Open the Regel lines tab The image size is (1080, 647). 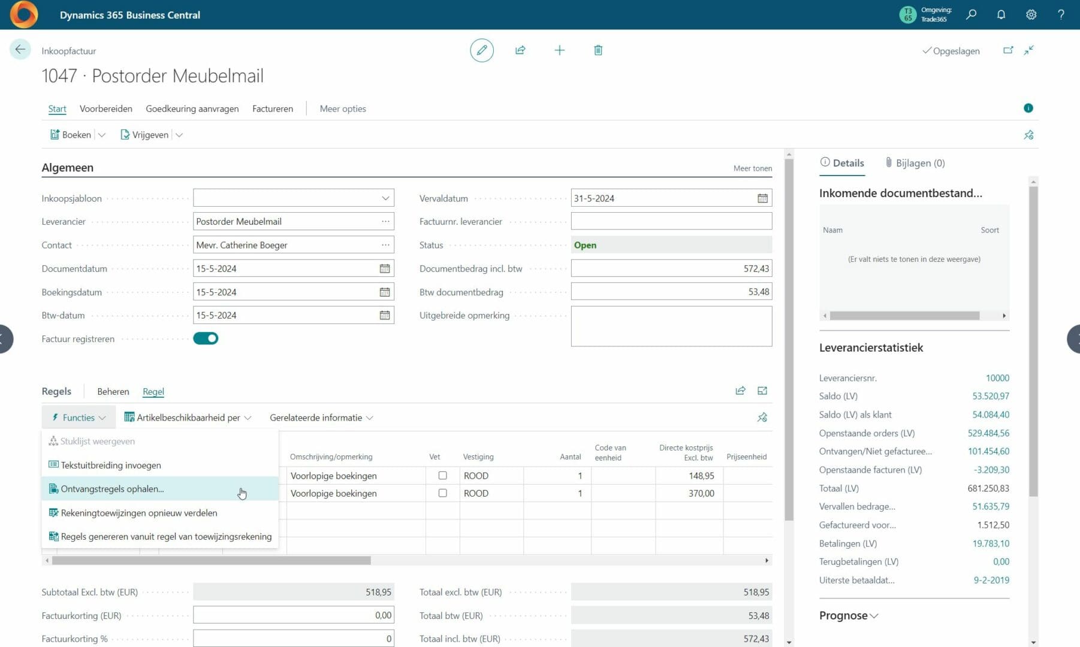point(153,391)
